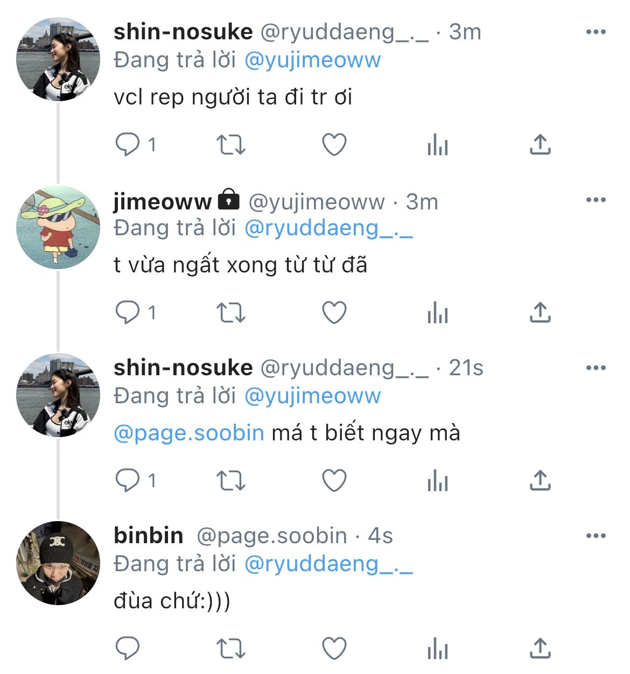Reply to the "vcl rep người ta" tweet
This screenshot has width=630, height=674.
point(128,145)
